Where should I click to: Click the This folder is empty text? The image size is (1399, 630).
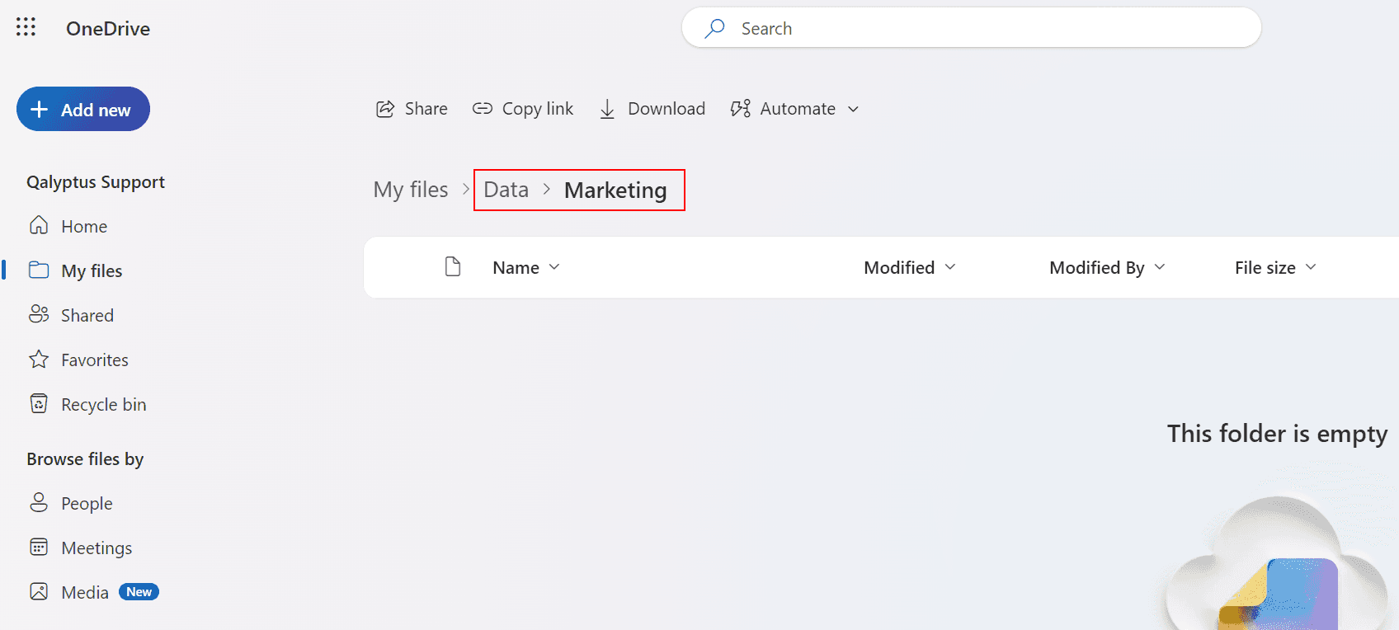tap(1277, 434)
